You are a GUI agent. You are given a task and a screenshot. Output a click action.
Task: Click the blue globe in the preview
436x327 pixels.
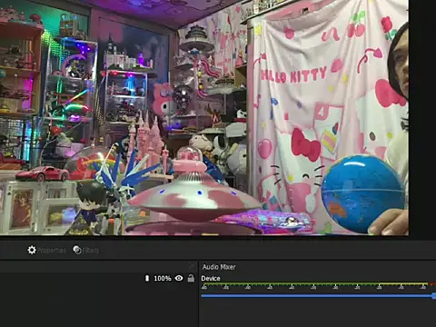click(x=362, y=193)
